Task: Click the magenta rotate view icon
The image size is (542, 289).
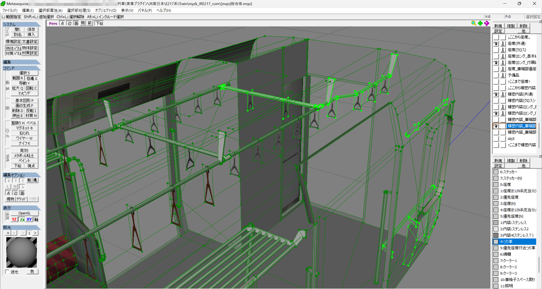Action: tap(487, 23)
